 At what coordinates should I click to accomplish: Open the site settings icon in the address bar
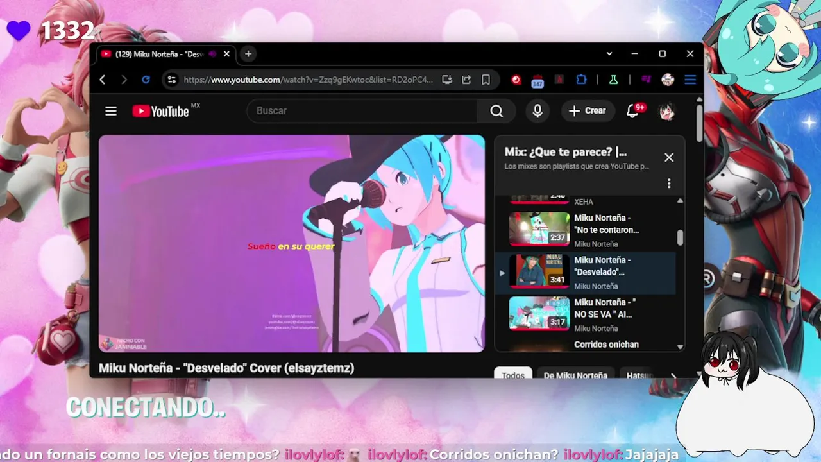[x=171, y=80]
